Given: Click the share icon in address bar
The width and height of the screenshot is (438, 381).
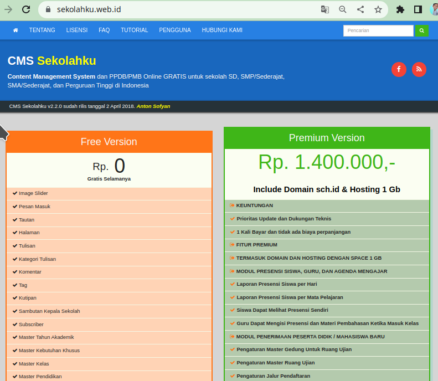Looking at the screenshot, I should coord(360,9).
